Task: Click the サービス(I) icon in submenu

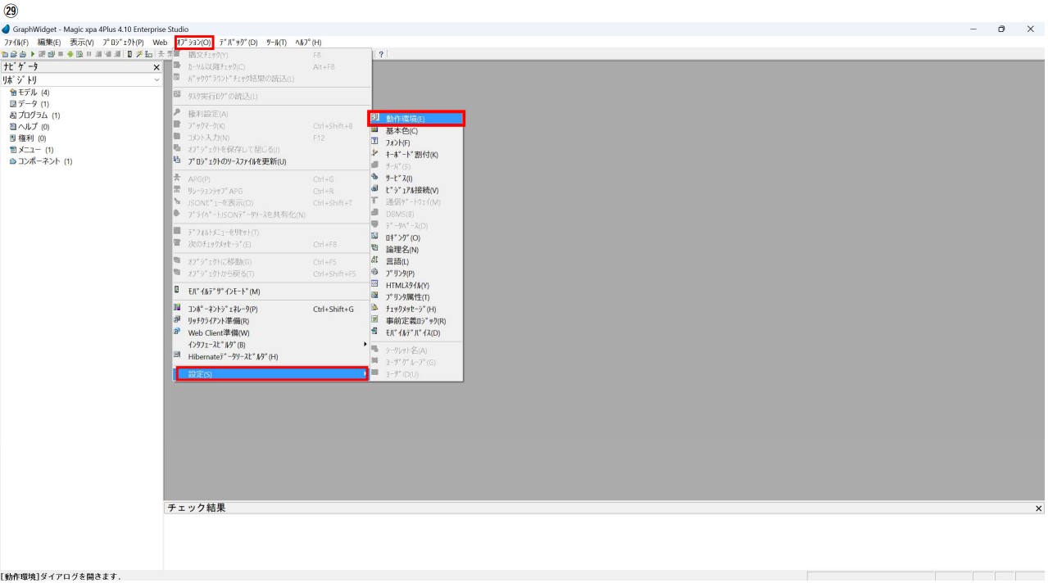Action: pos(374,178)
